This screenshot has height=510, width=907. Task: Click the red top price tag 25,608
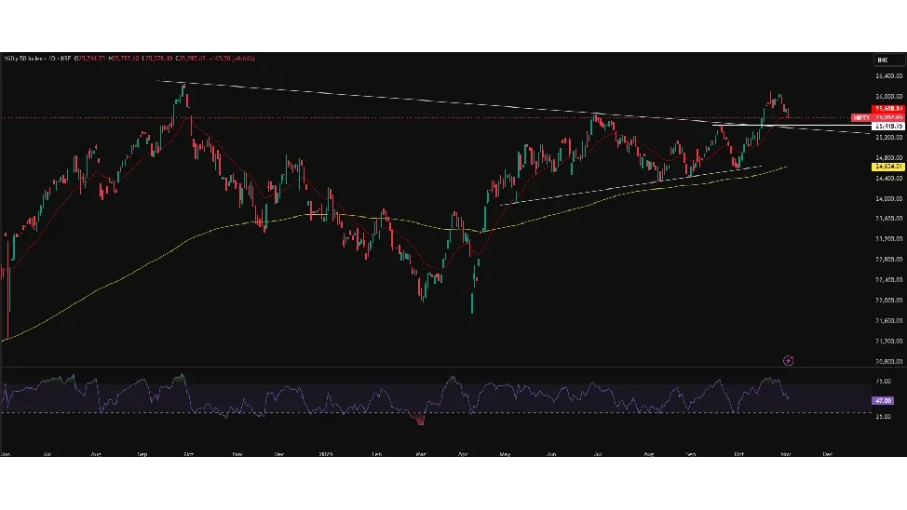[x=887, y=110]
